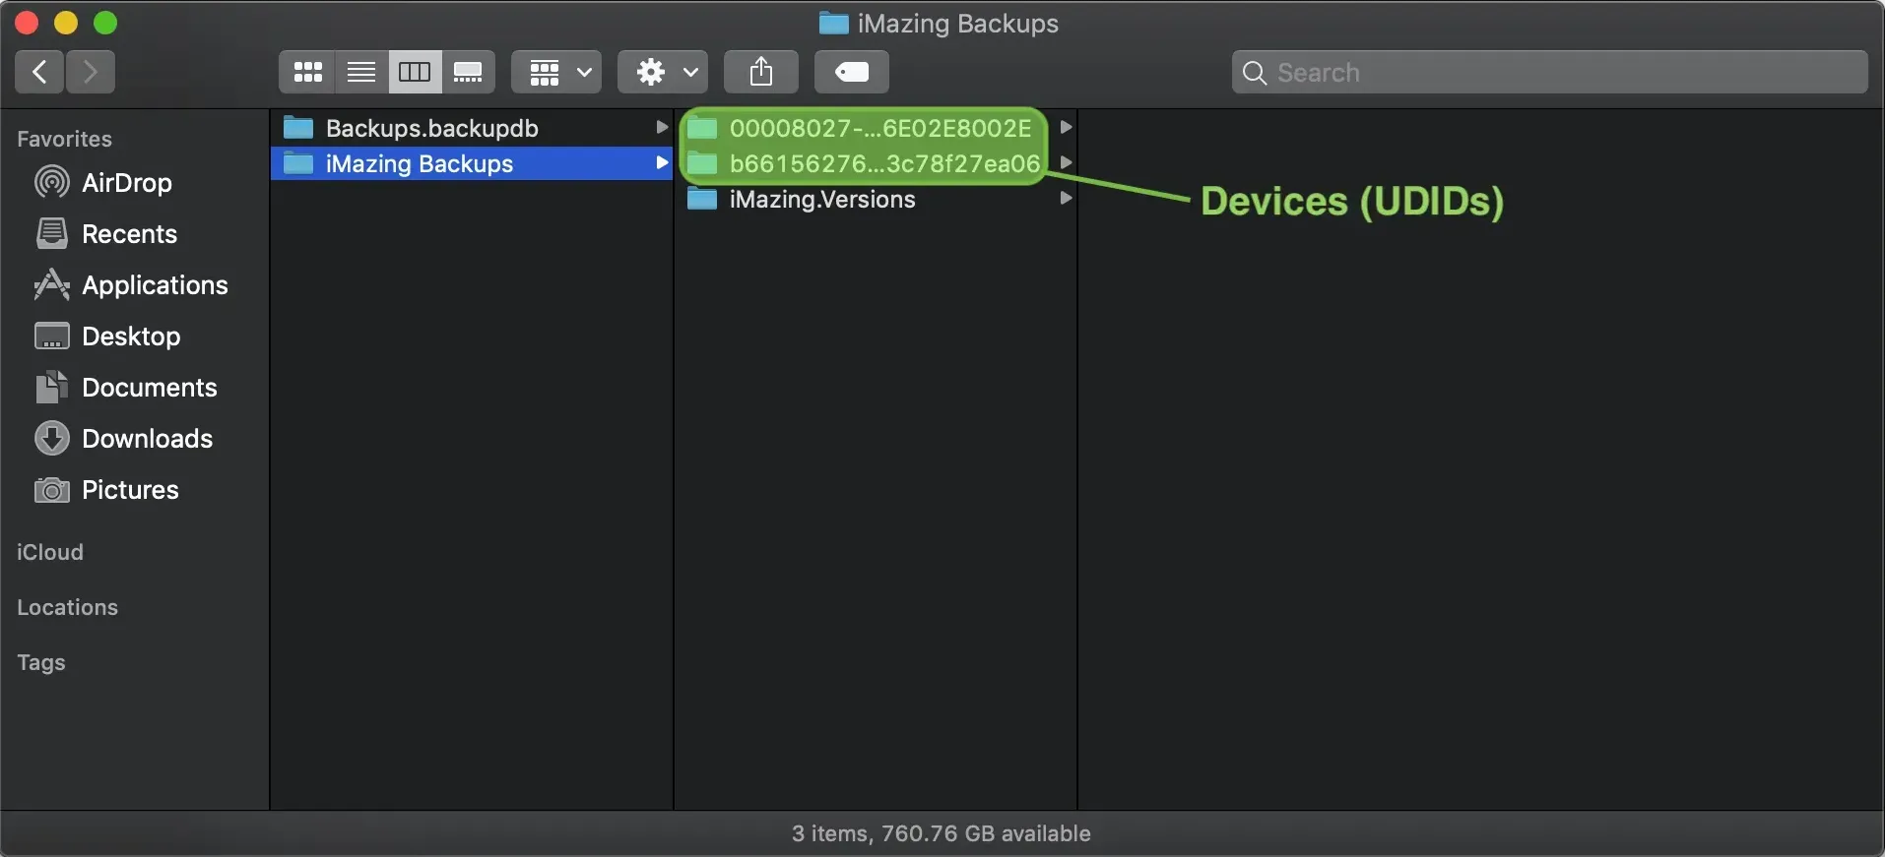The image size is (1885, 857).
Task: Select the iMazing Backups folder row
Action: tap(472, 163)
